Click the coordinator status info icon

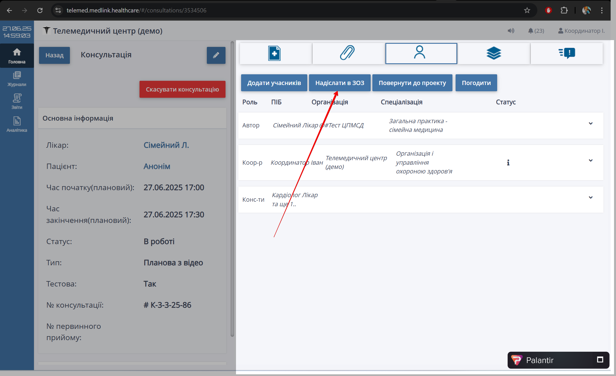(x=508, y=163)
